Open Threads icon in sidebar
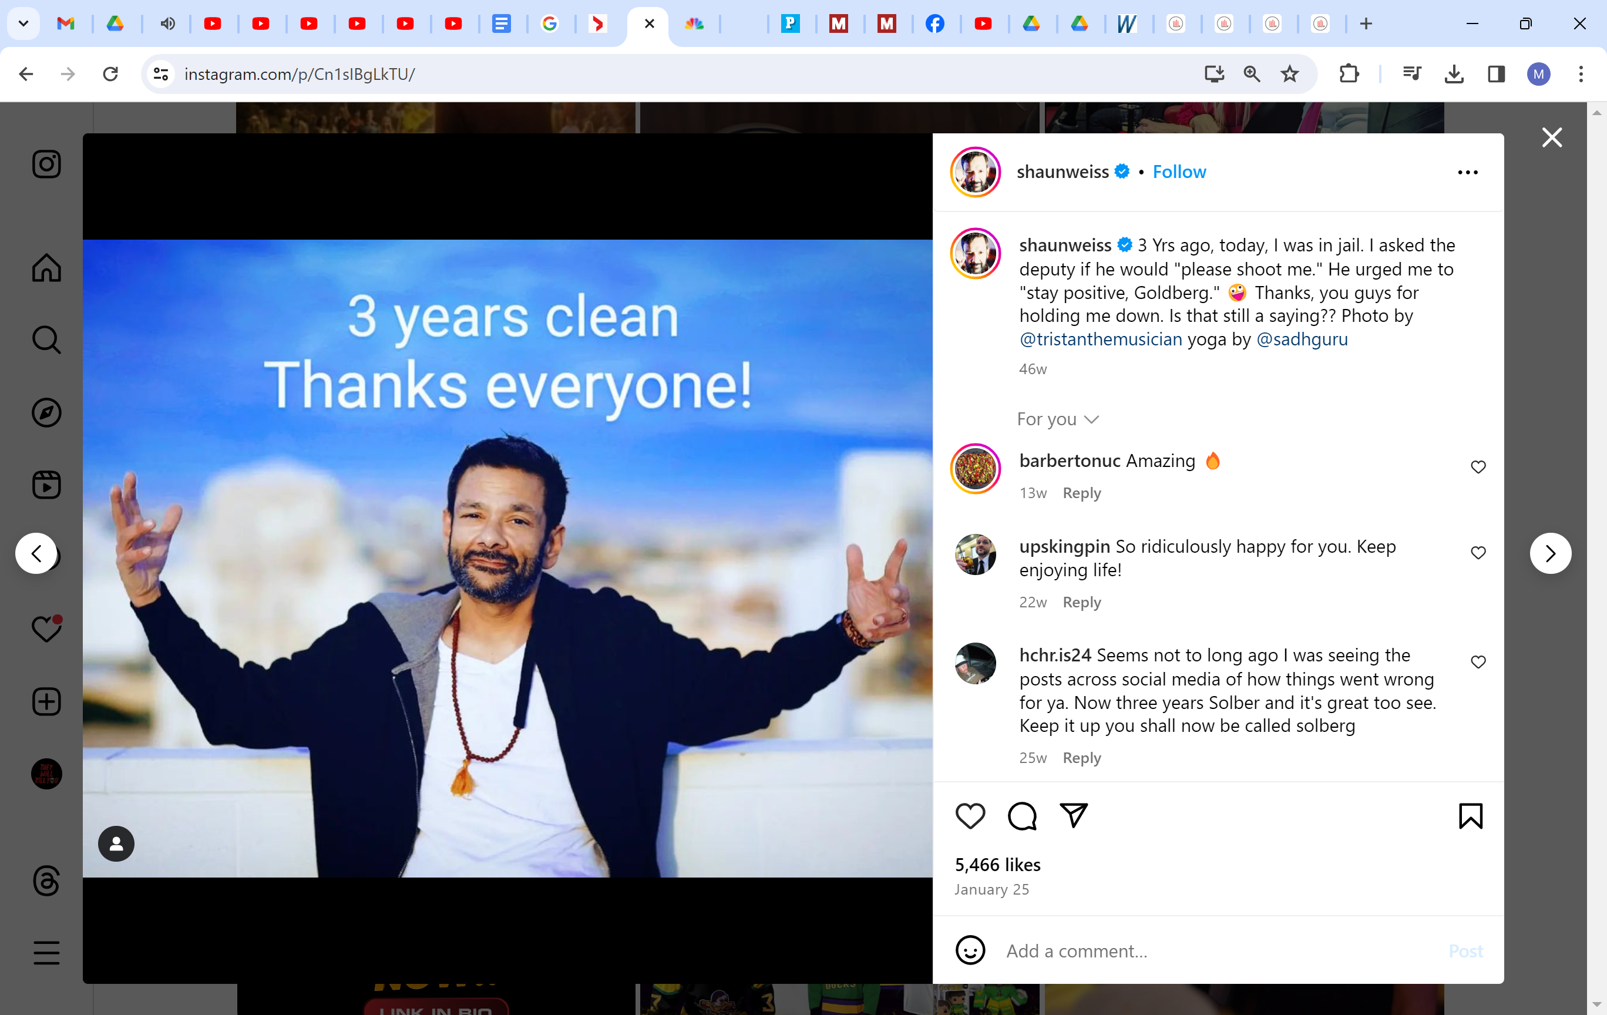 point(47,881)
